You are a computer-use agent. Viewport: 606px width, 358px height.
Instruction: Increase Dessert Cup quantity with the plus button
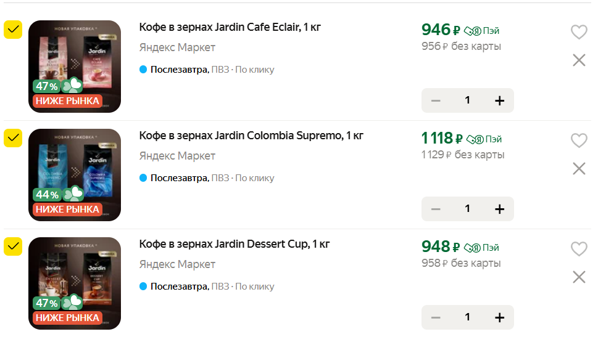click(499, 317)
